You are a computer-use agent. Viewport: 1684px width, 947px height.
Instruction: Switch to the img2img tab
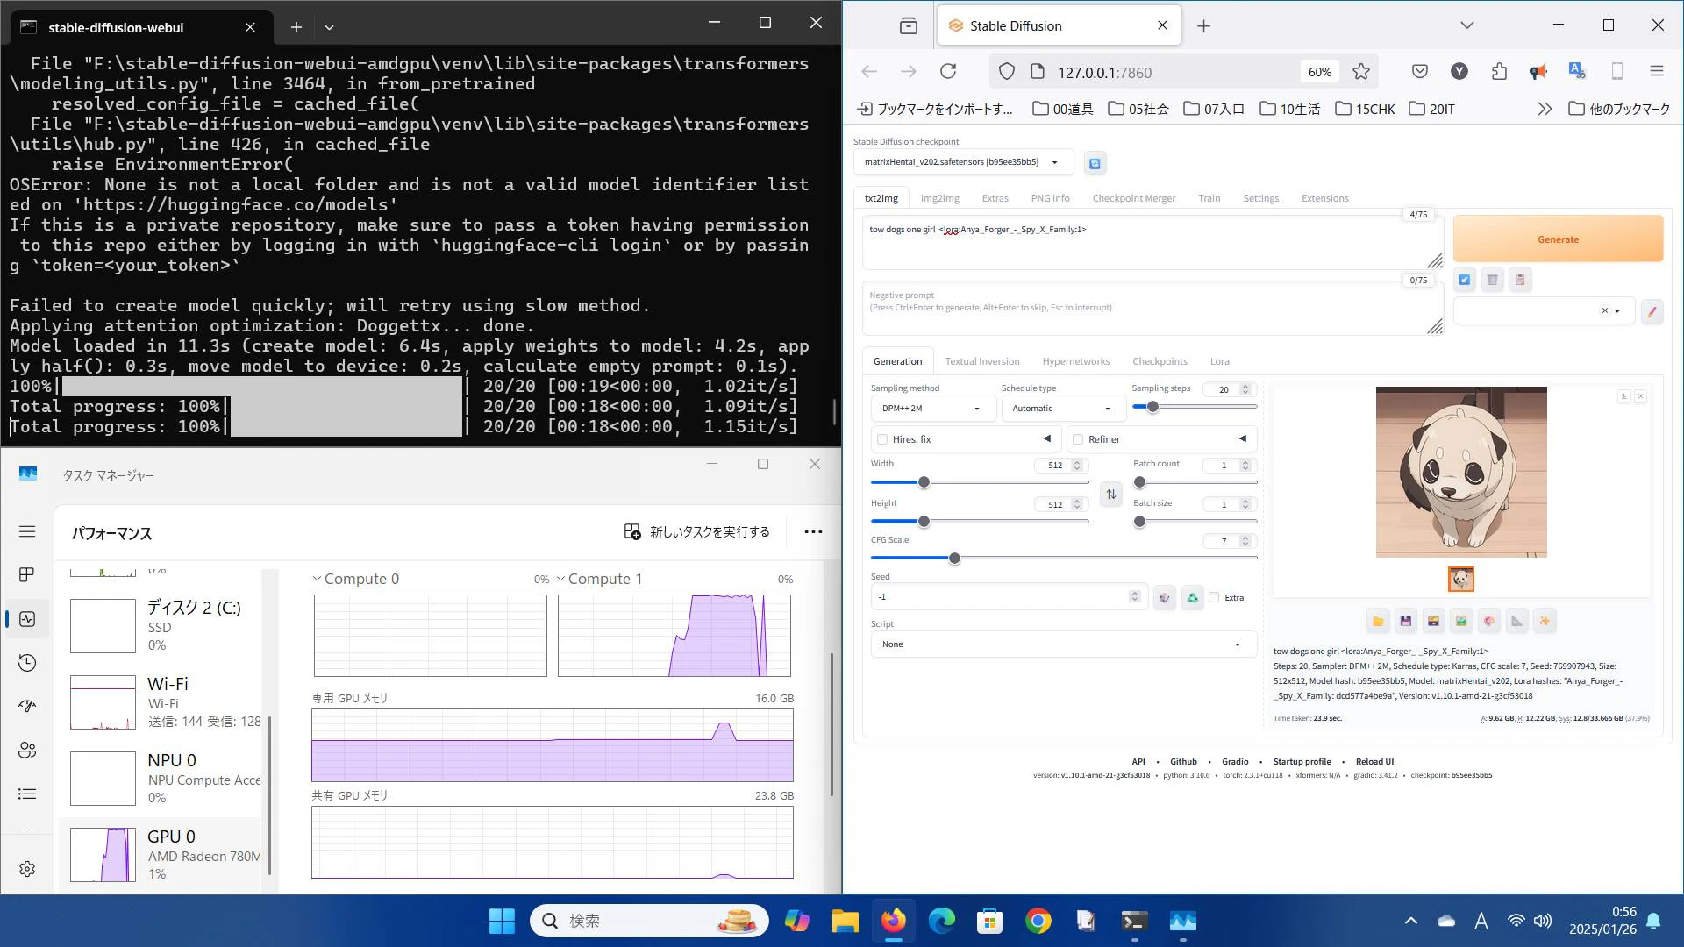point(939,199)
